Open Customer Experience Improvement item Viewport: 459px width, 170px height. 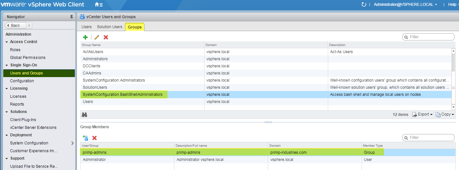pyautogui.click(x=33, y=151)
